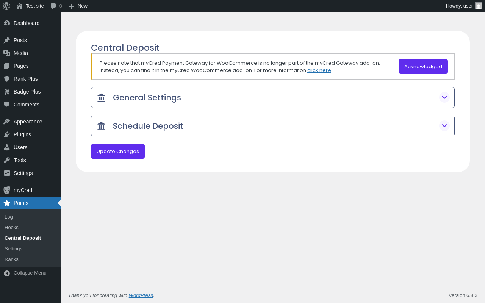485x303 pixels.
Task: Open the Hooks submenu item
Action: [x=11, y=228]
